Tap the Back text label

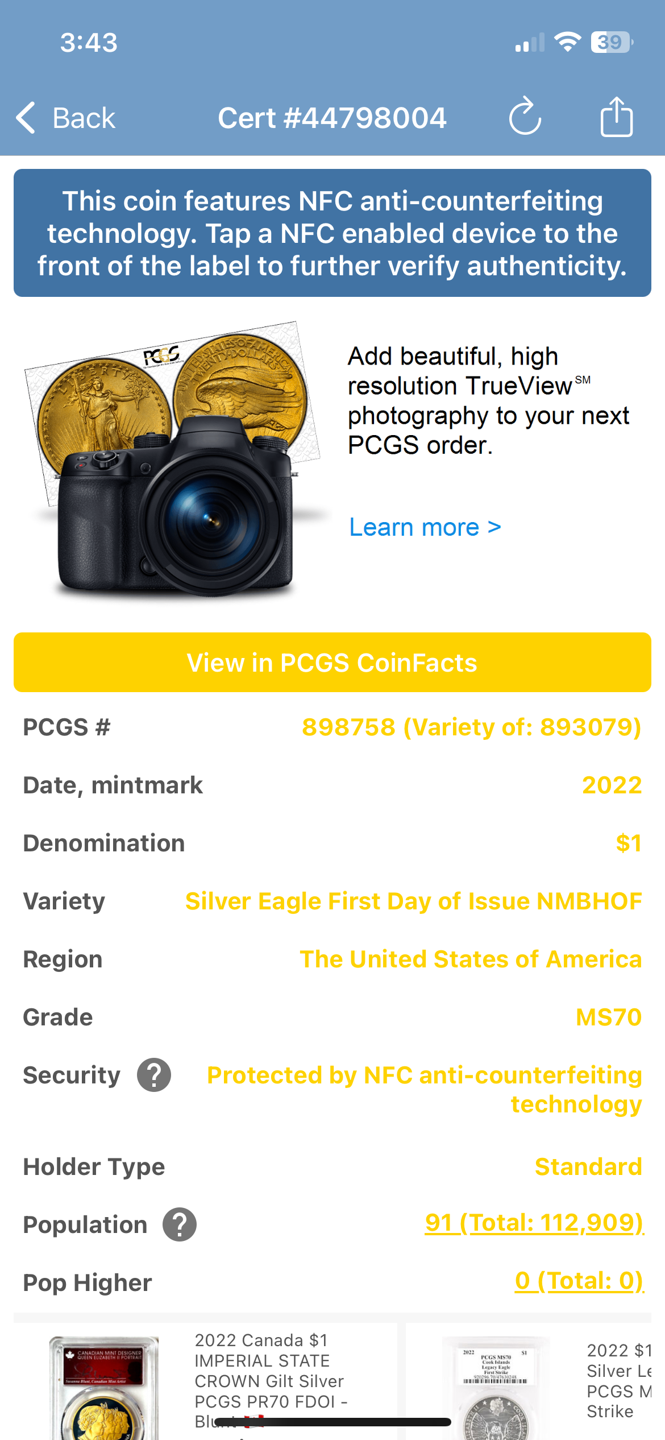[84, 118]
